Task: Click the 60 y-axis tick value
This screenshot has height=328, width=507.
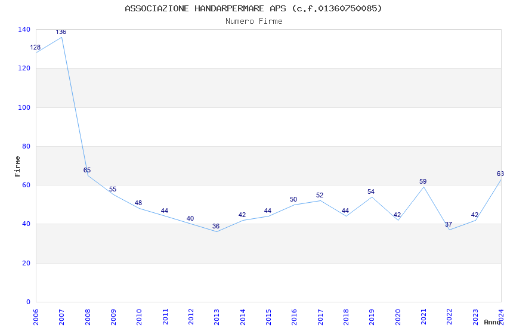Action: (26, 185)
